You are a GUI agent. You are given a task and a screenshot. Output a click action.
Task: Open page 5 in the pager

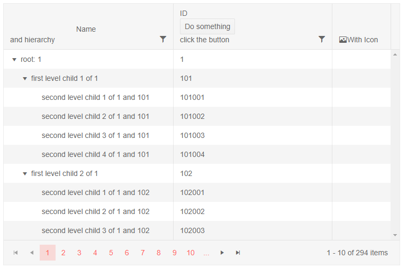111,253
